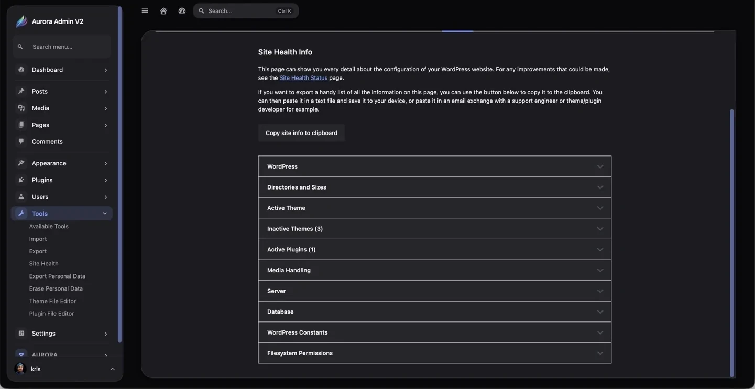Open the Import submenu item

tap(38, 239)
